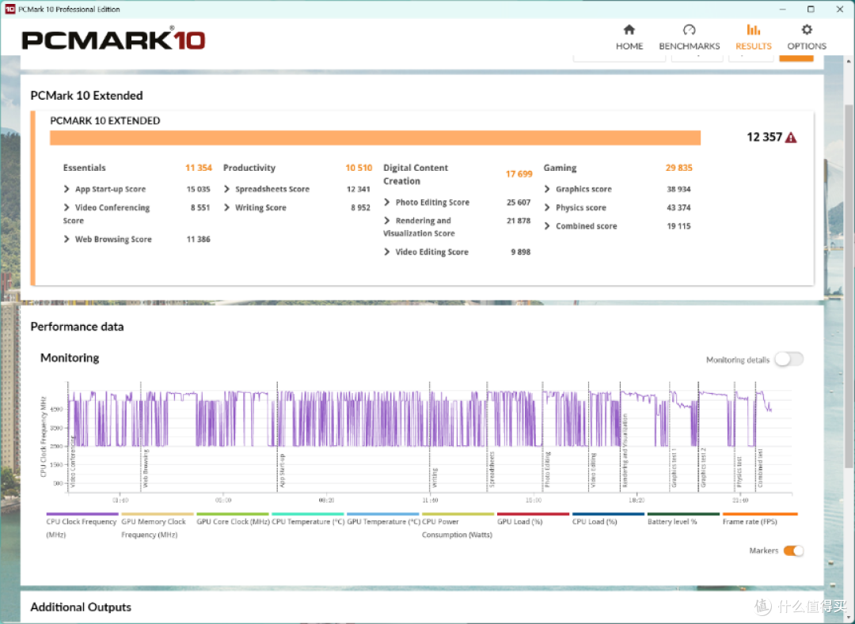855x624 pixels.
Task: Click the PCMark 10 title bar app icon
Action: (9, 9)
